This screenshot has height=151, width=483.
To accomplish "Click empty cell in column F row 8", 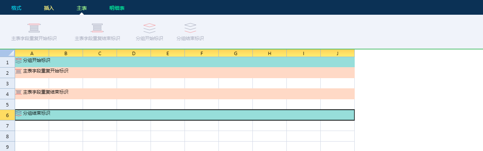I will coord(202,136).
